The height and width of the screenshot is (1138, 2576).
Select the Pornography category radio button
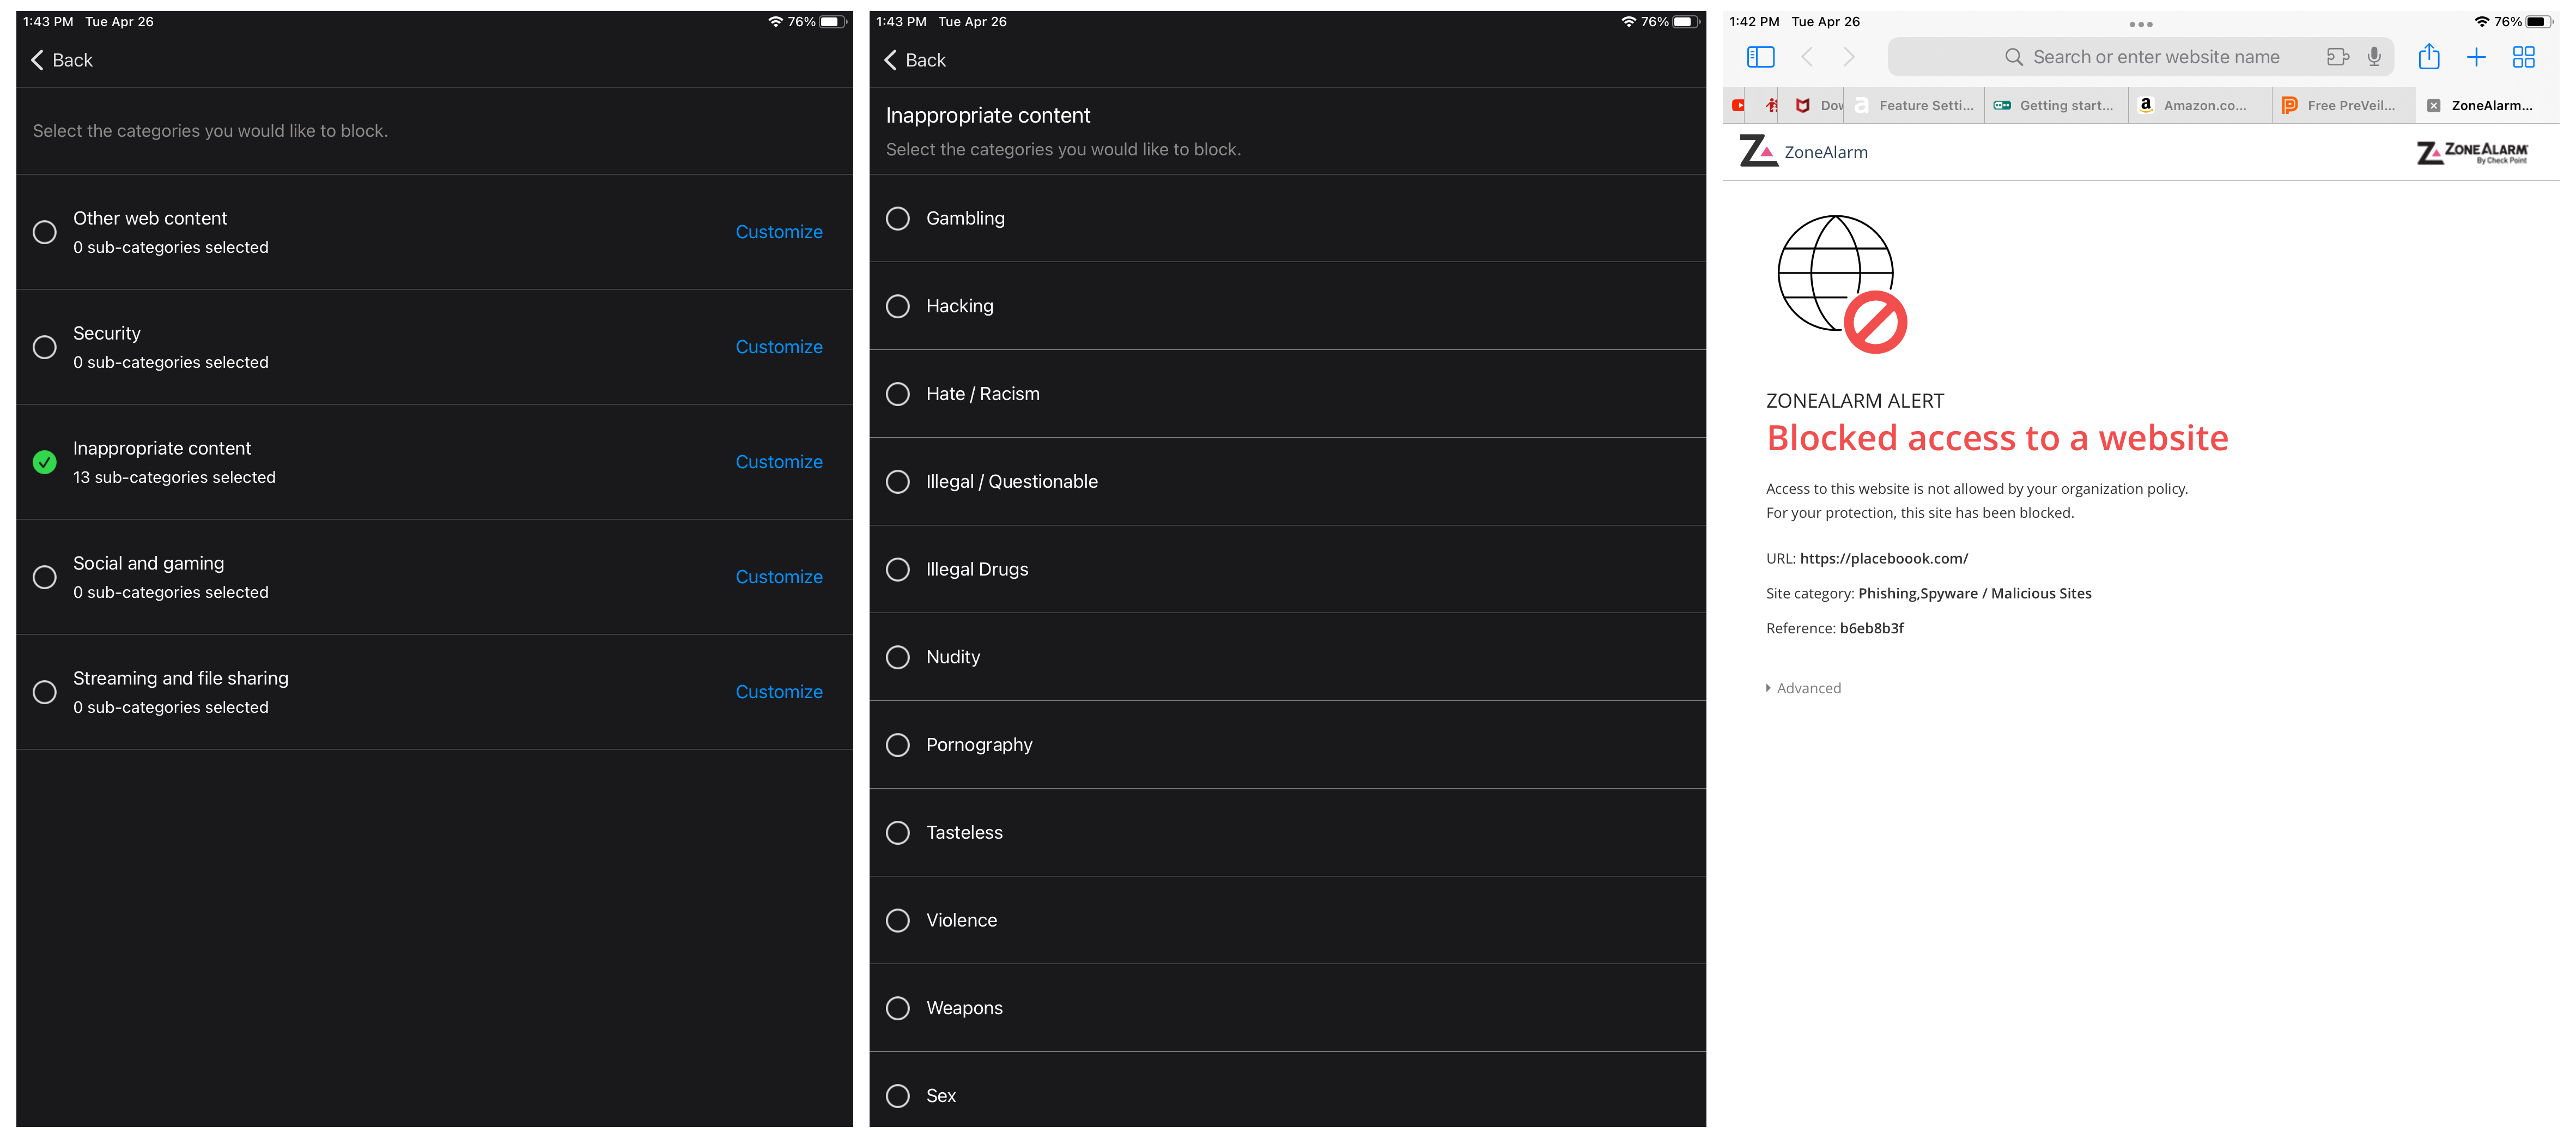[898, 745]
